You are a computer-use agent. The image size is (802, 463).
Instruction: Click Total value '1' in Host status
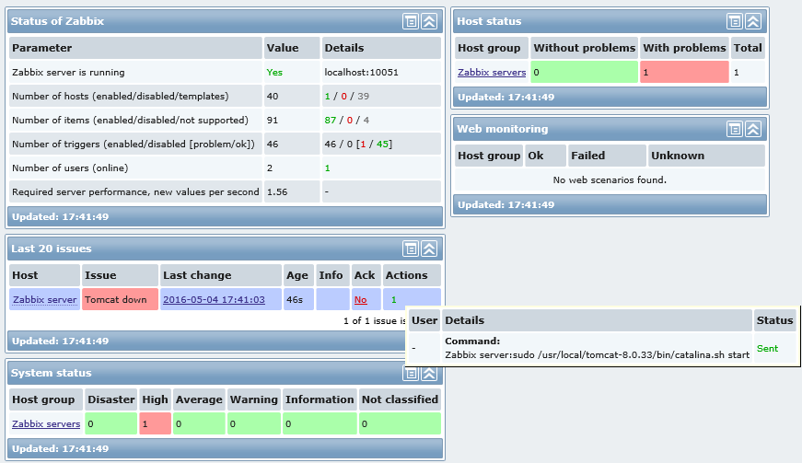(737, 73)
